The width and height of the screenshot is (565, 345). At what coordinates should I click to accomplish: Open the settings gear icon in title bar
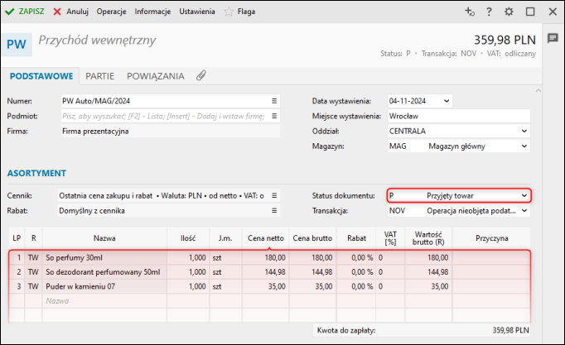tap(509, 12)
